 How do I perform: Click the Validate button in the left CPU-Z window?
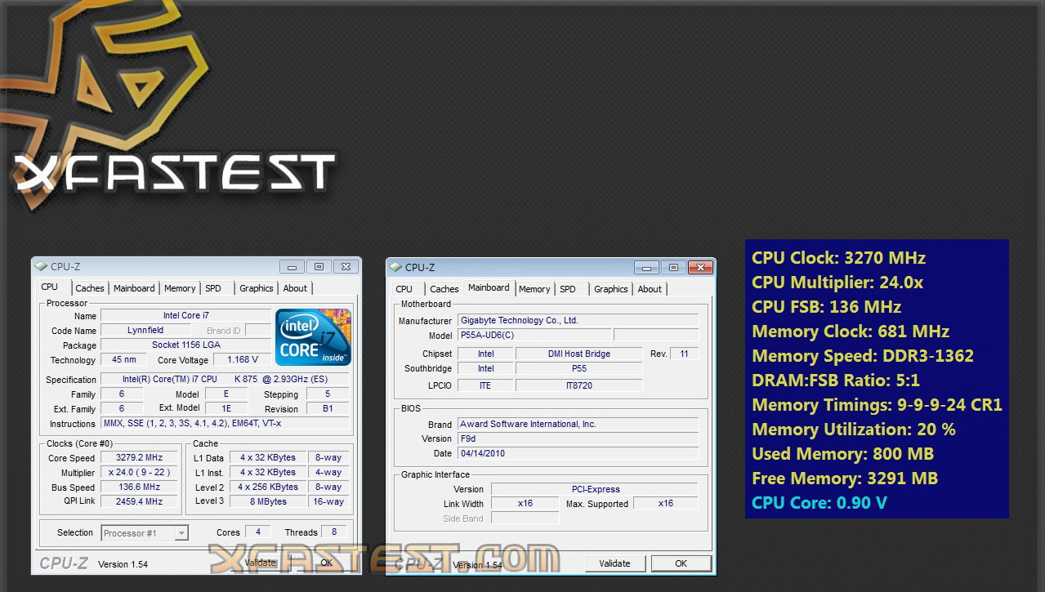261,562
